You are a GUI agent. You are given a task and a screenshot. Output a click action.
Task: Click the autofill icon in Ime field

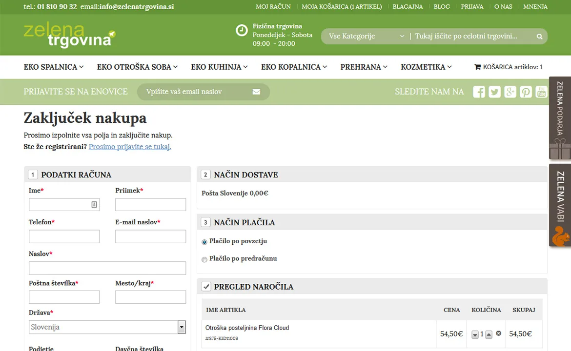(94, 204)
